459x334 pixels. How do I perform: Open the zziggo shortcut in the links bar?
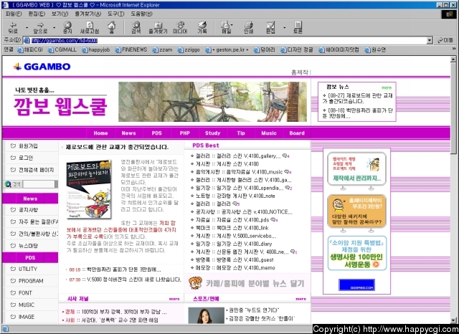click(189, 50)
